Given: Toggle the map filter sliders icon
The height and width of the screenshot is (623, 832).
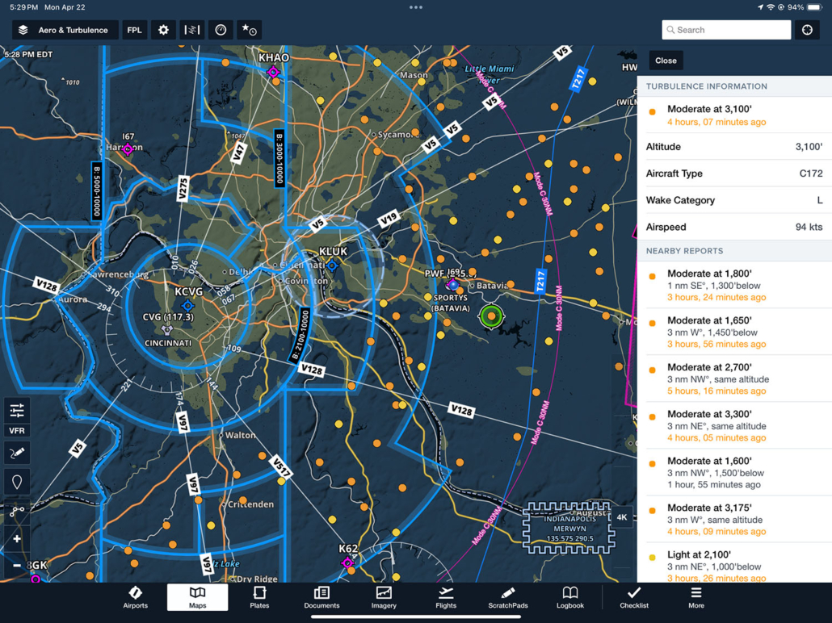Looking at the screenshot, I should [16, 411].
